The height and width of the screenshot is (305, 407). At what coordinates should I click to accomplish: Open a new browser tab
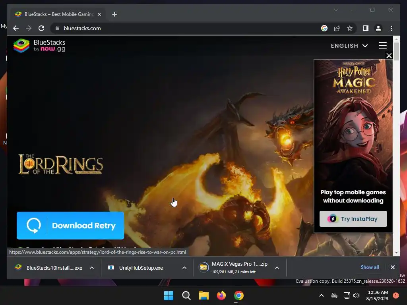[114, 14]
